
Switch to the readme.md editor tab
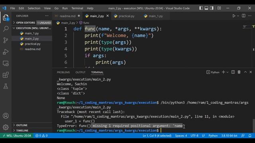pos(67,16)
